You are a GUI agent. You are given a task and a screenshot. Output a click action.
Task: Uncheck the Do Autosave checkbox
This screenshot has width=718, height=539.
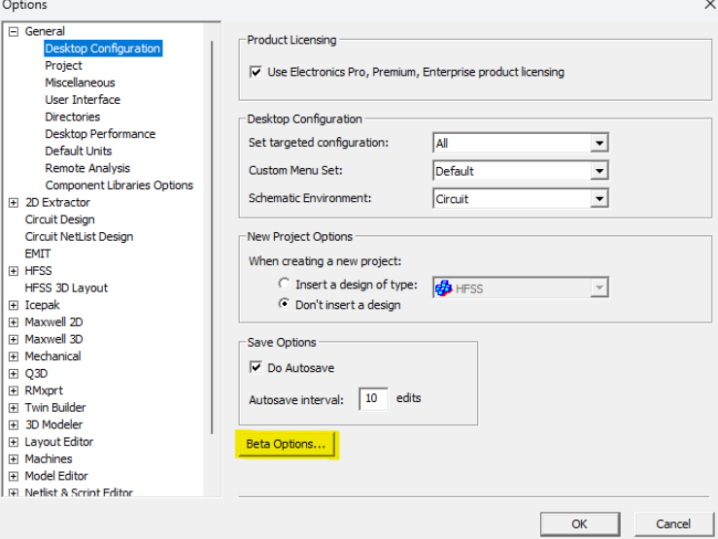pyautogui.click(x=256, y=367)
